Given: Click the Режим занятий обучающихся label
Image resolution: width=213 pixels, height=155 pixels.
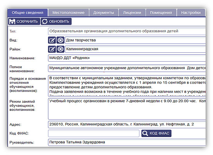Looking at the screenshot, I should 22,105.
